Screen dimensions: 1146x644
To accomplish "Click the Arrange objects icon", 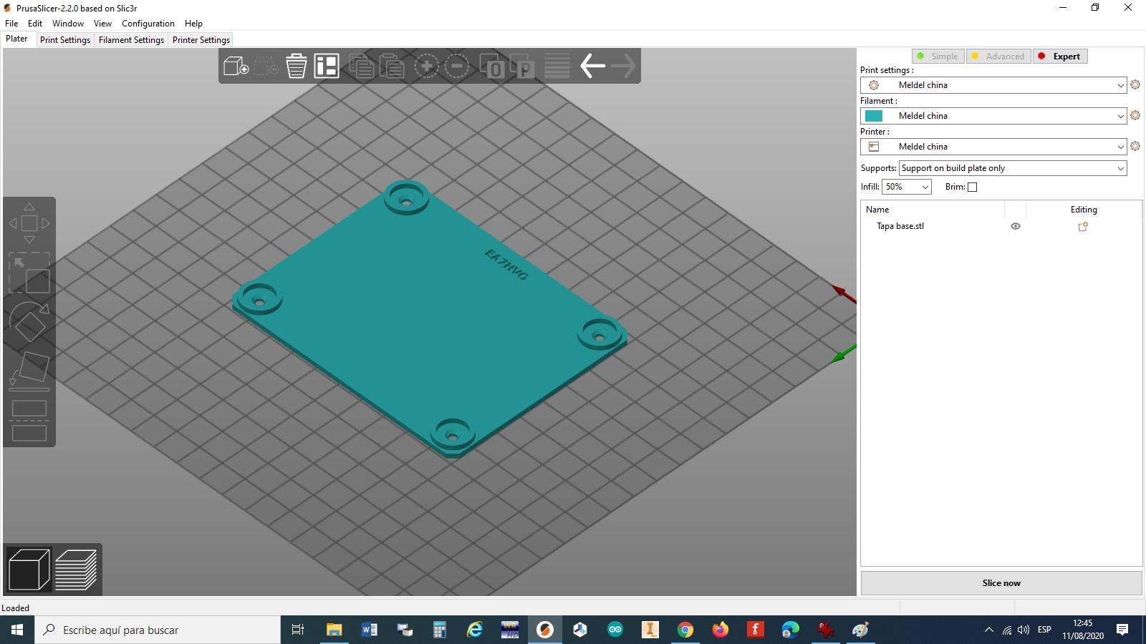I will pyautogui.click(x=327, y=67).
